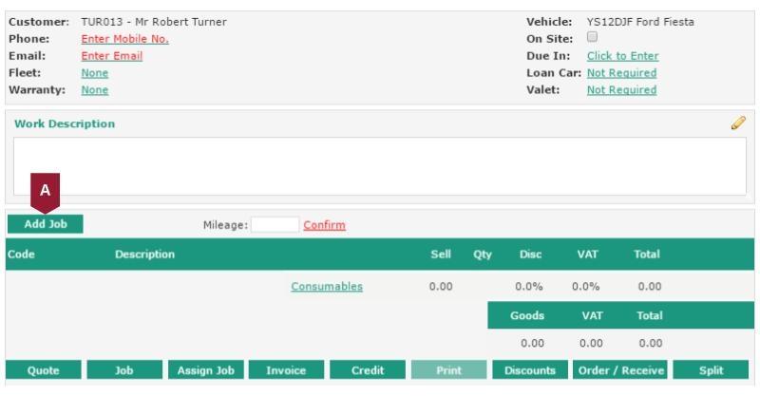This screenshot has height=397, width=760.
Task: Select the Fleet None link
Action: coord(94,73)
